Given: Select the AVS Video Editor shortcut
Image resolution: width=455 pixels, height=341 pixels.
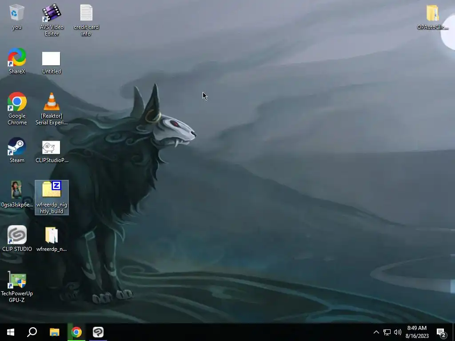Looking at the screenshot, I should coord(52,20).
